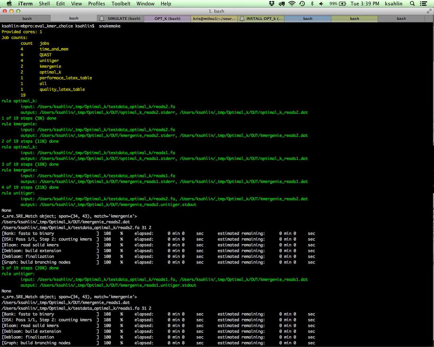Open the Help menu
The height and width of the screenshot is (347, 434).
166,3
